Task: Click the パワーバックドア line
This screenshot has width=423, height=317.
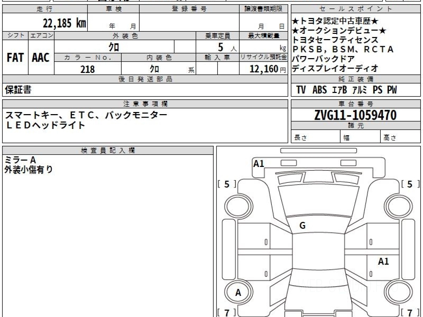Action: [323, 58]
